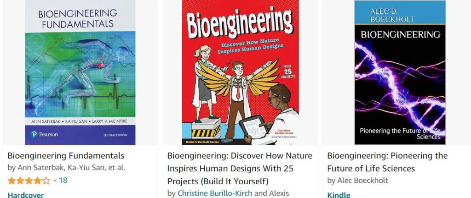This screenshot has width=471, height=198.
Task: Click the Build It Yourself Series label on the red cover
Action: coord(202,142)
